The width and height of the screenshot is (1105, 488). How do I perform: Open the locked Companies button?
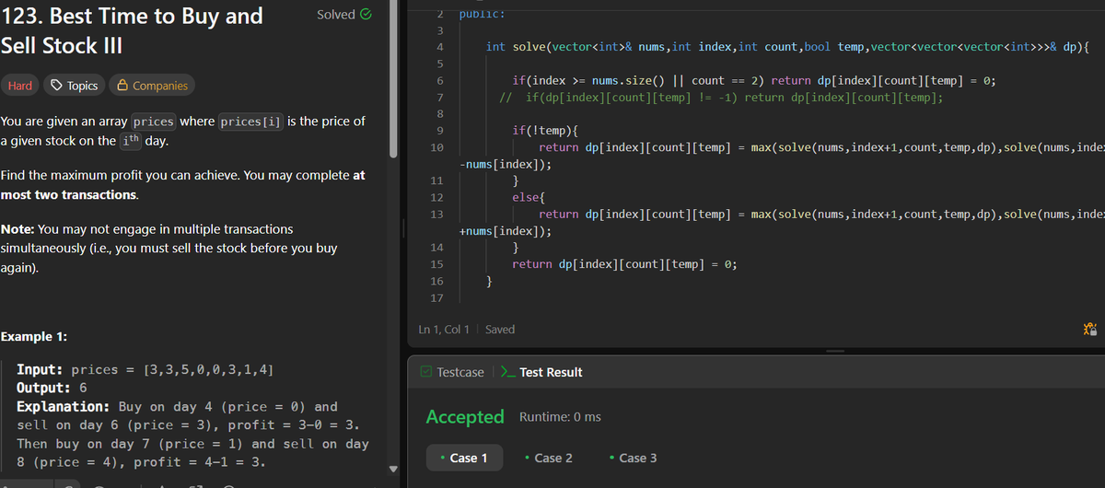[152, 86]
